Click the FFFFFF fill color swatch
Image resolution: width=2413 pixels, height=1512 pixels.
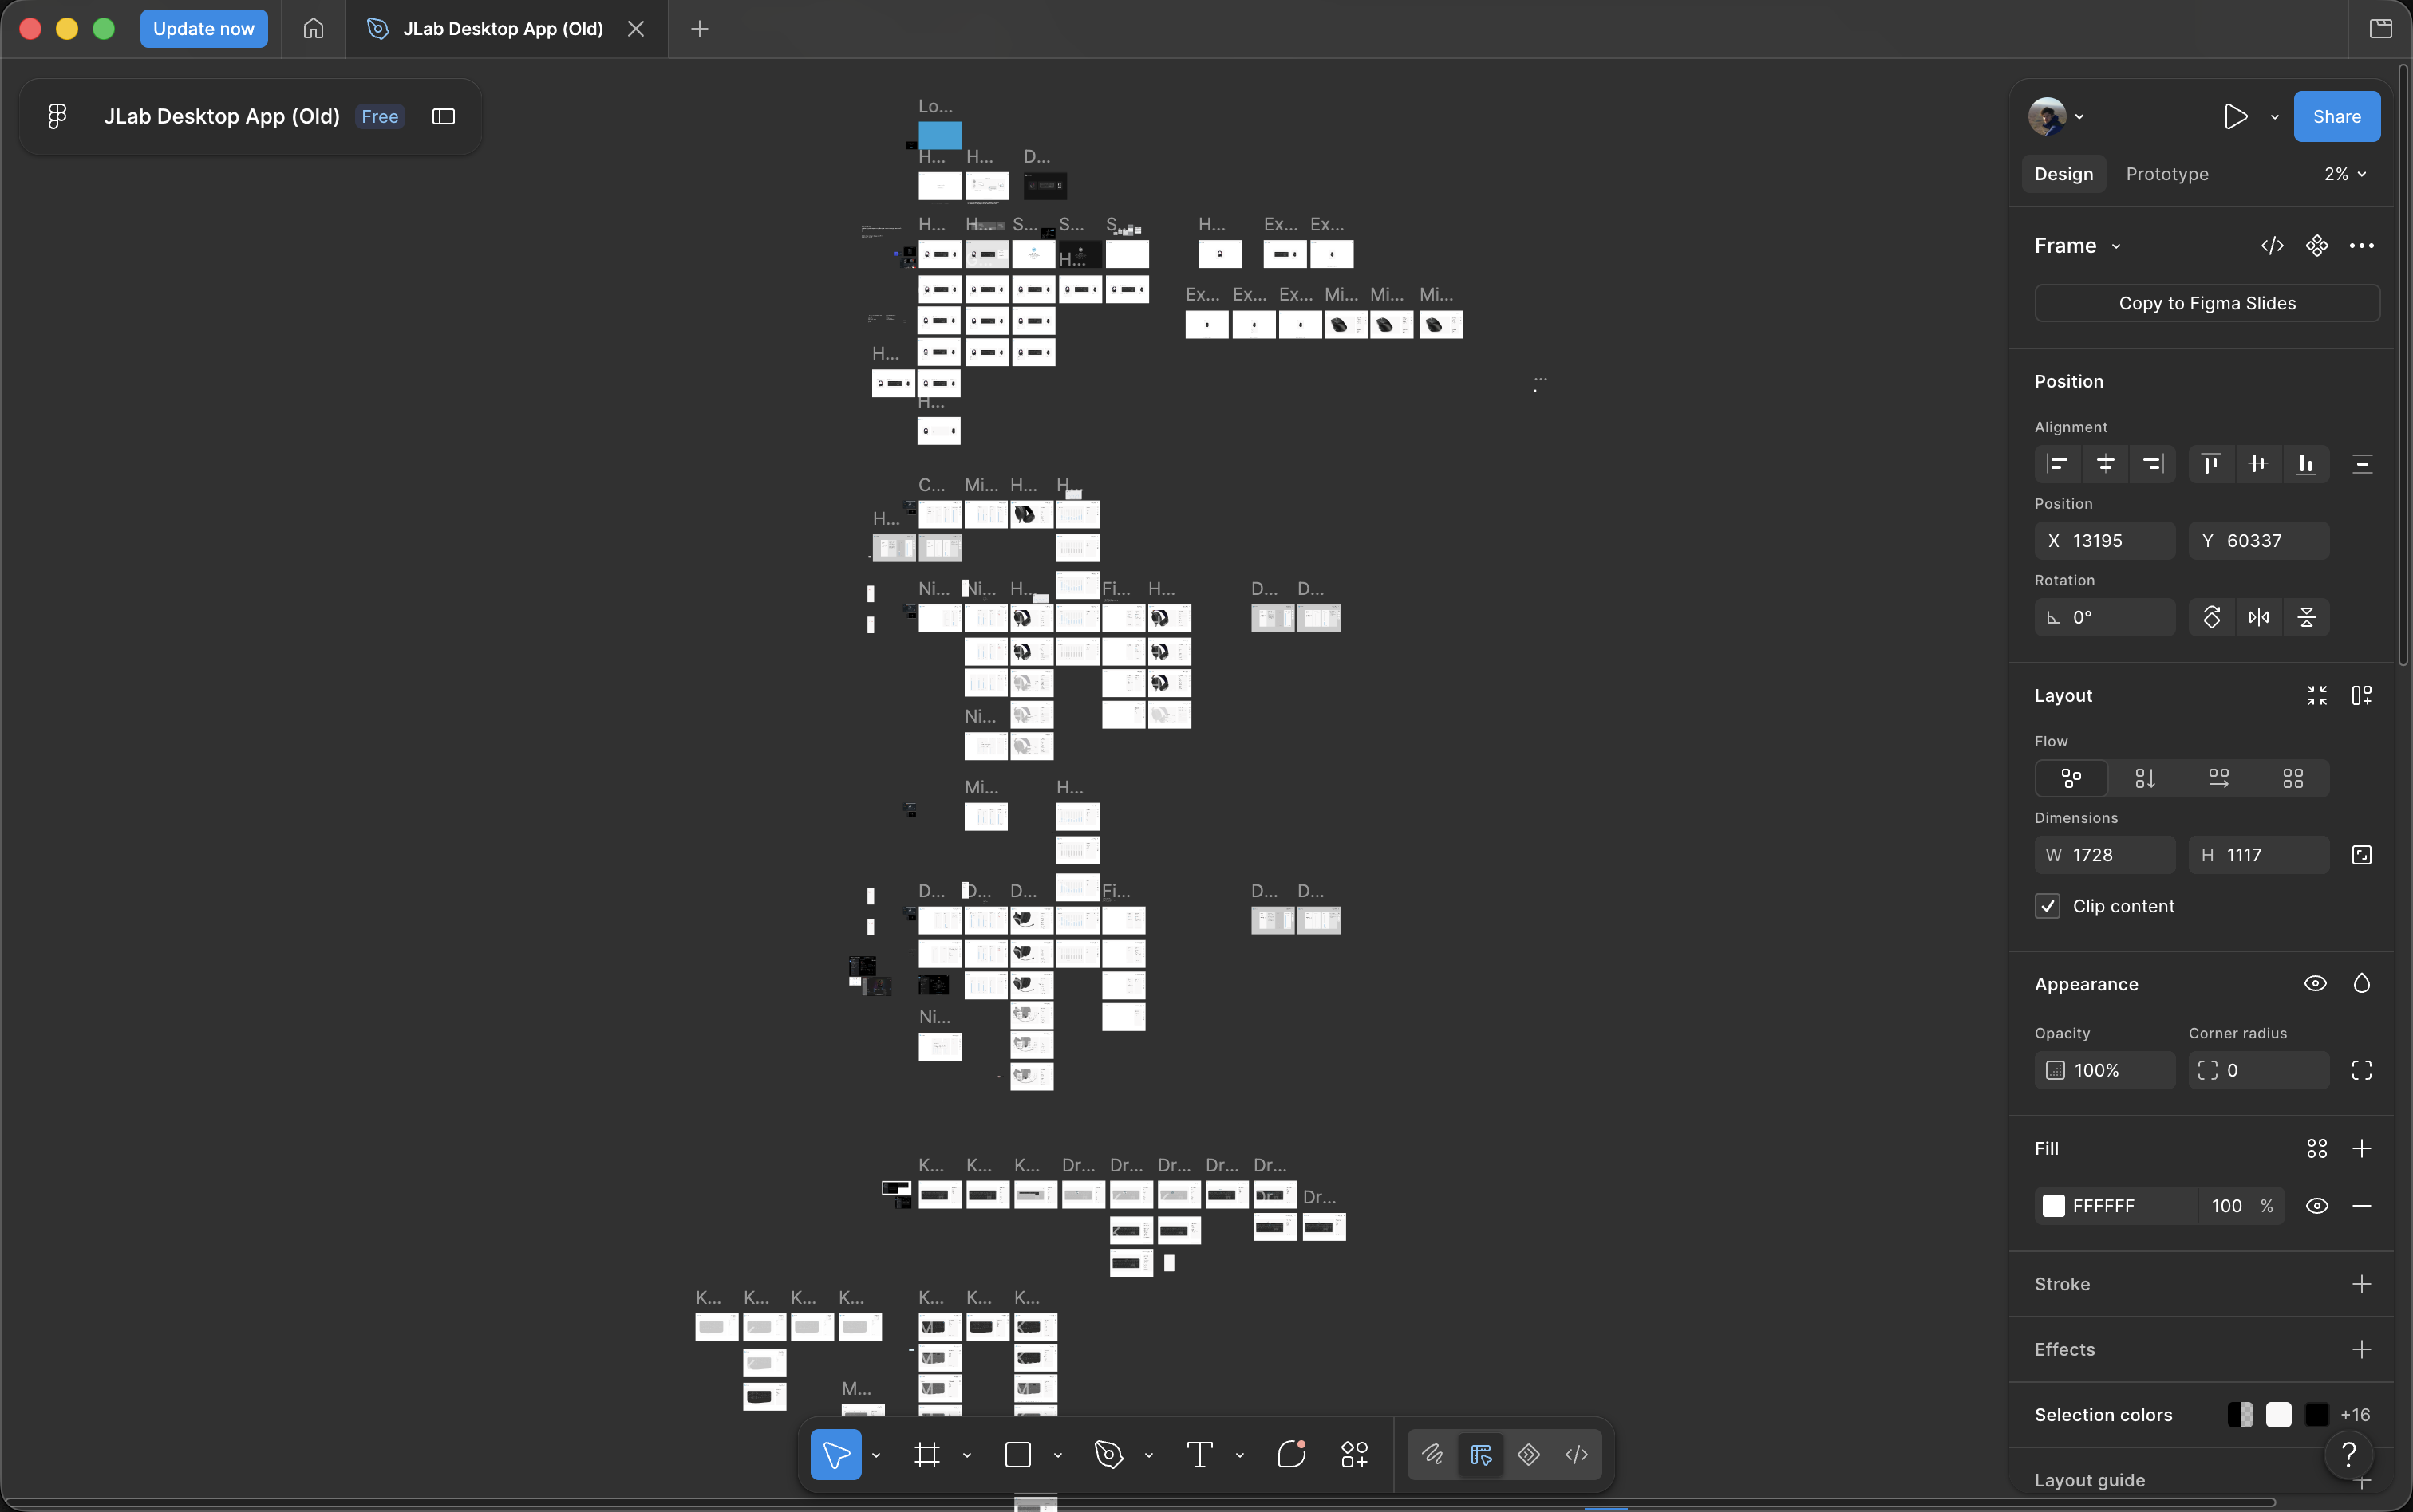tap(2053, 1206)
